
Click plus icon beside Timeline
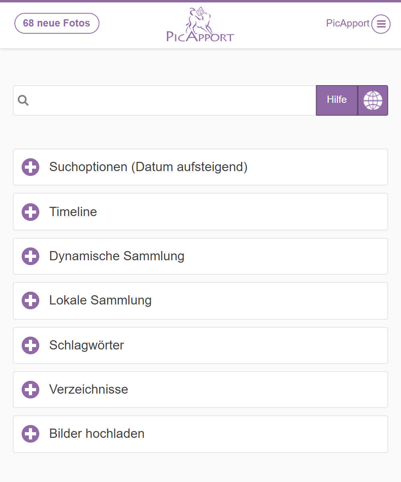(30, 212)
